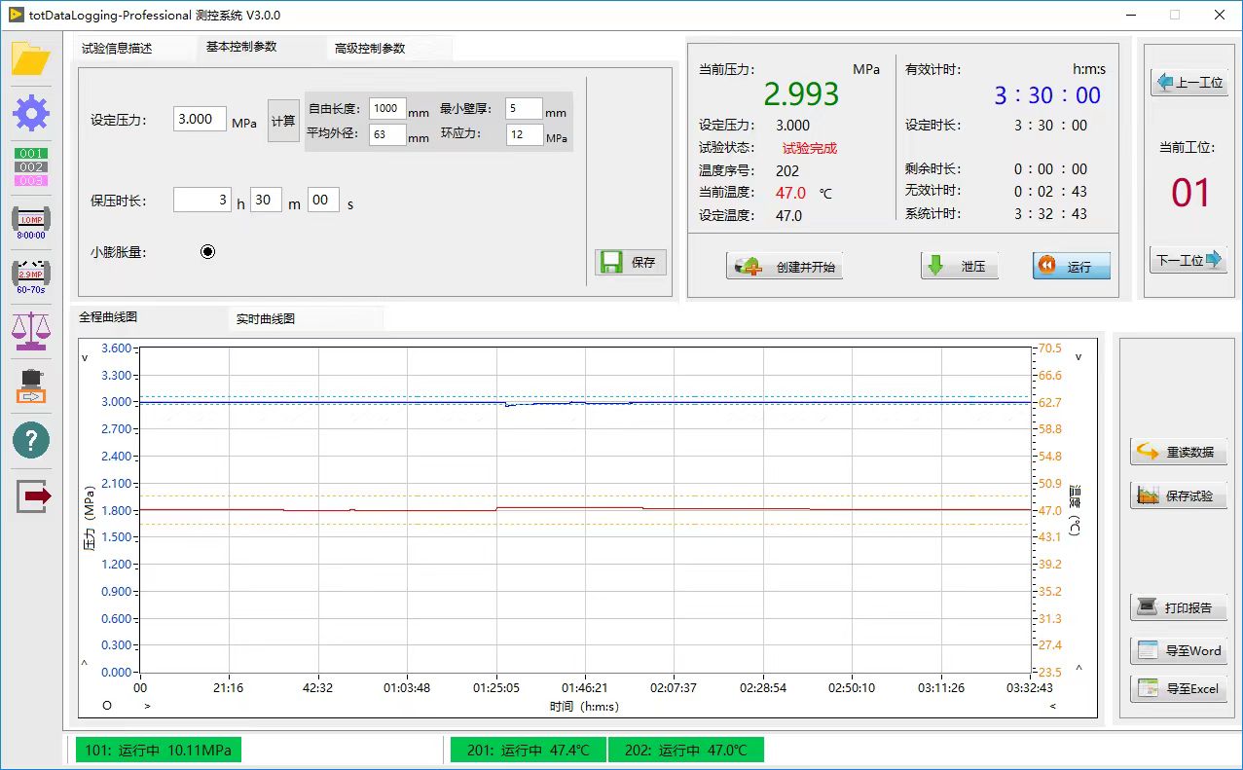Click the 'v' control above the pressure axis

click(85, 357)
